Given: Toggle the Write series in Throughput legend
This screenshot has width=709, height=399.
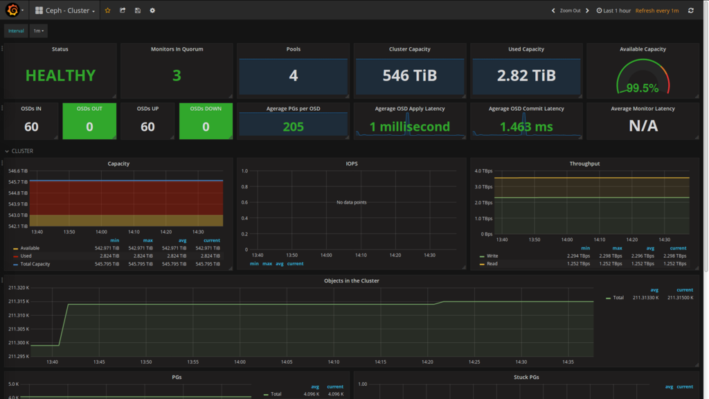Looking at the screenshot, I should 492,256.
